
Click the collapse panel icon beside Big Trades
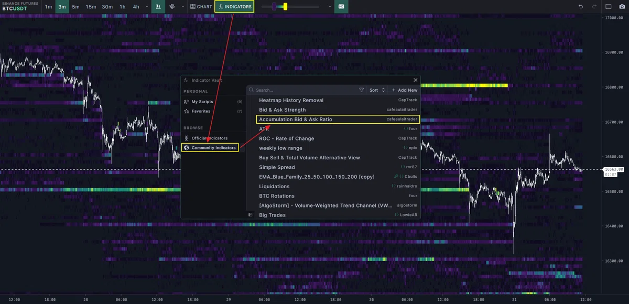coord(251,215)
